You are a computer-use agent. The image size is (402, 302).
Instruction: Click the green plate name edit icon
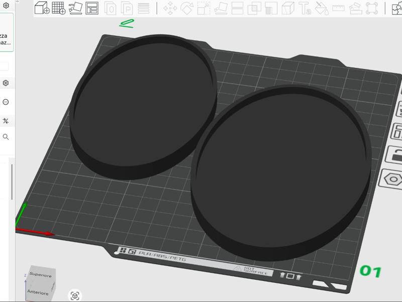tap(127, 23)
